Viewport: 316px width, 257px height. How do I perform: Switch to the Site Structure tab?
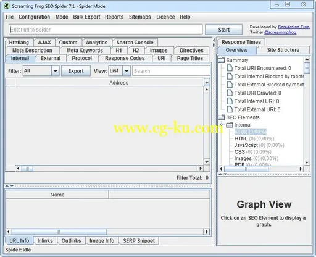(283, 50)
